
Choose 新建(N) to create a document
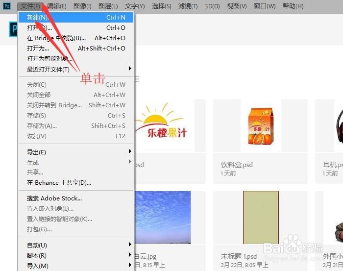[x=76, y=17]
